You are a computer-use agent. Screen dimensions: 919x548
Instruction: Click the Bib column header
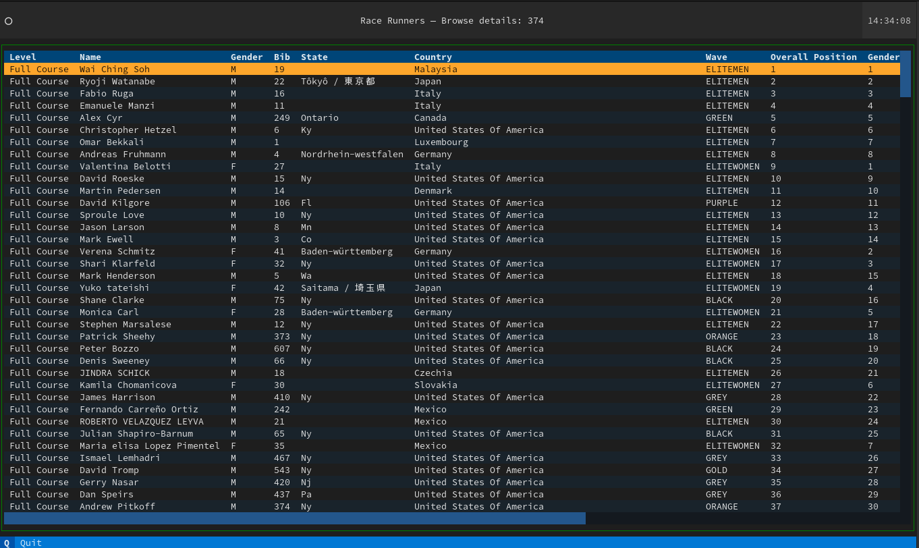(x=282, y=57)
